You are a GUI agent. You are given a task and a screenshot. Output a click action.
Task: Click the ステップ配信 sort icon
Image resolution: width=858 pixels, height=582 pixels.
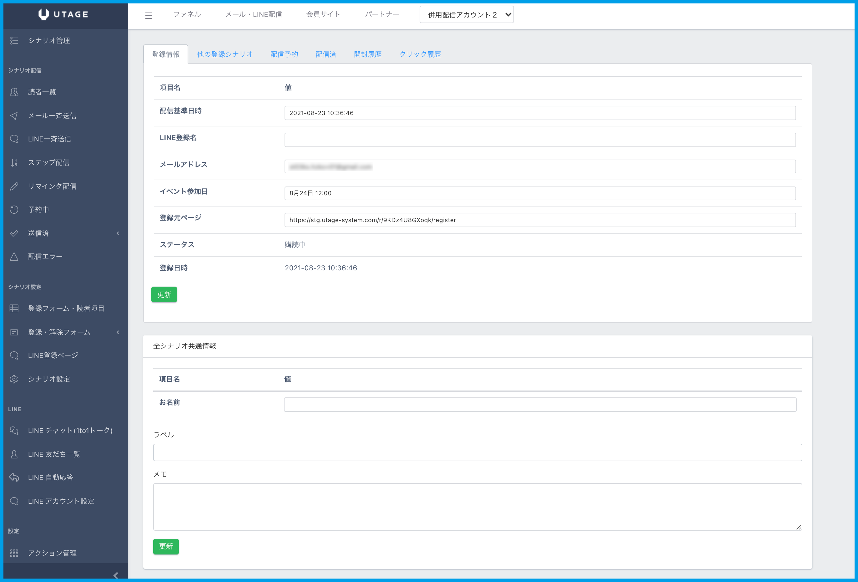(x=14, y=163)
